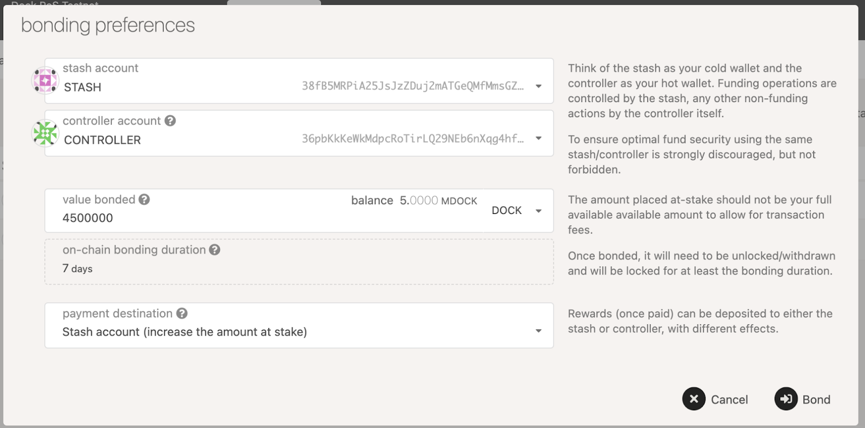865x428 pixels.
Task: Click the 7 days bonding duration field
Action: (77, 269)
